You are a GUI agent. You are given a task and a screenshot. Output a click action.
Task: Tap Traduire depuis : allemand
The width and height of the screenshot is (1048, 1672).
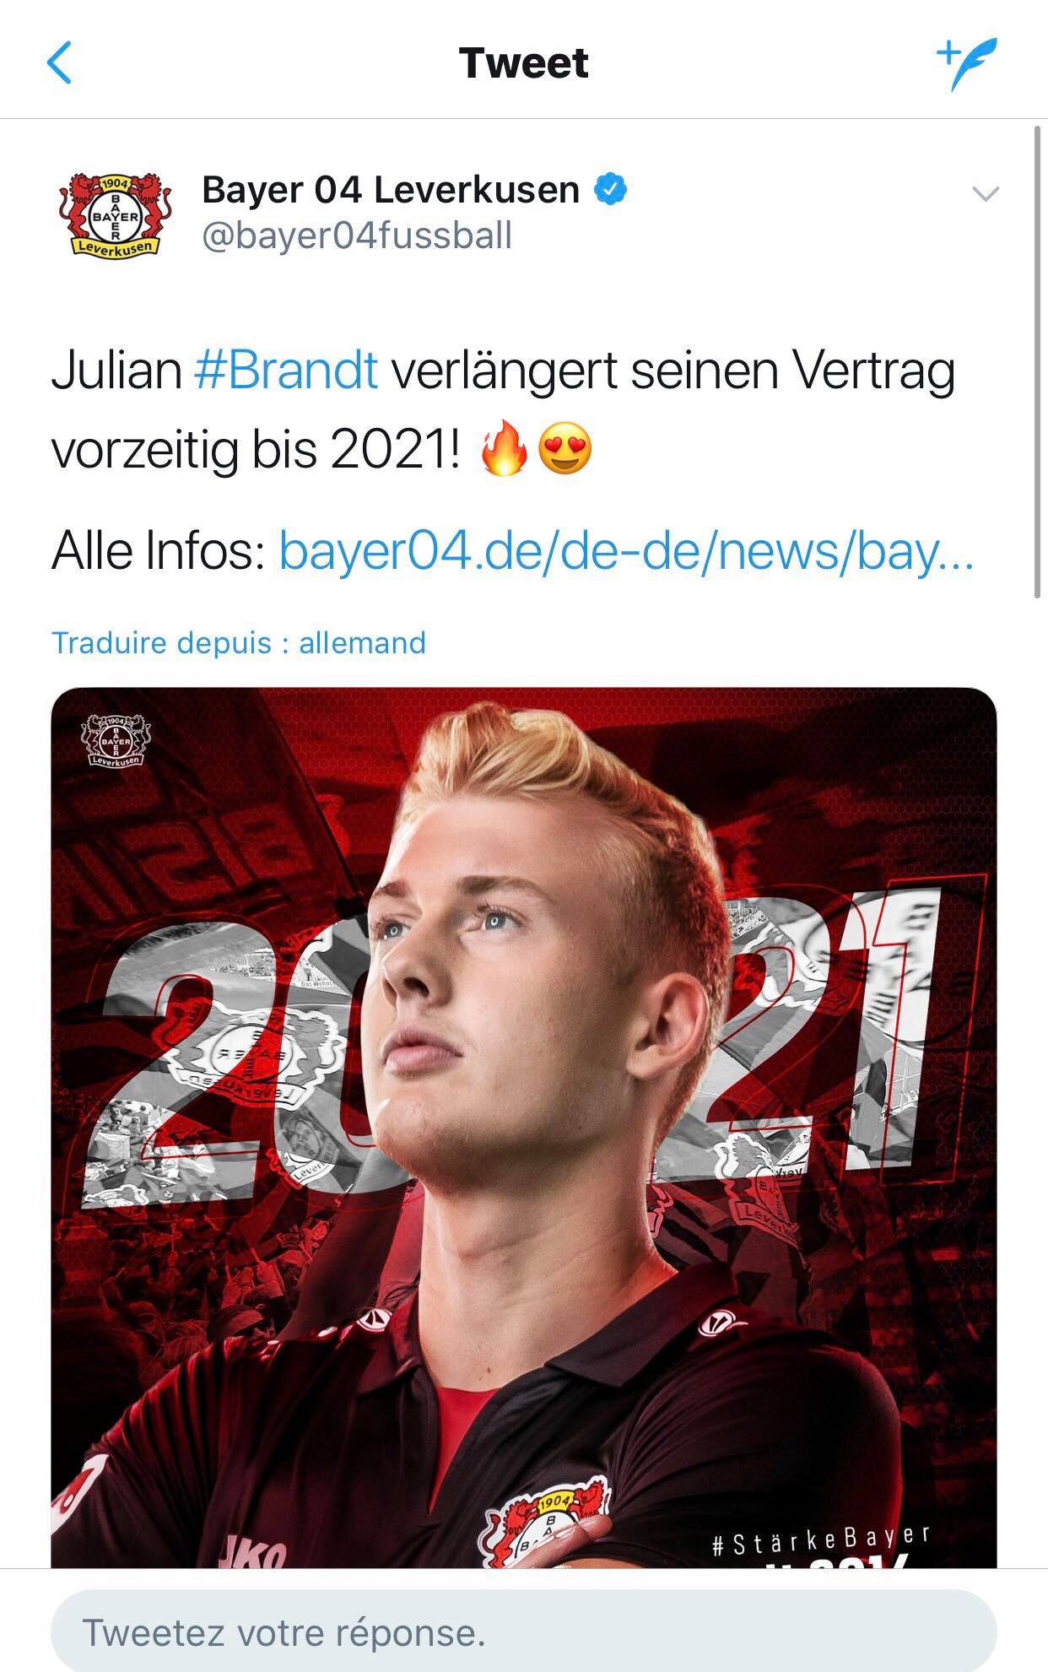[239, 643]
